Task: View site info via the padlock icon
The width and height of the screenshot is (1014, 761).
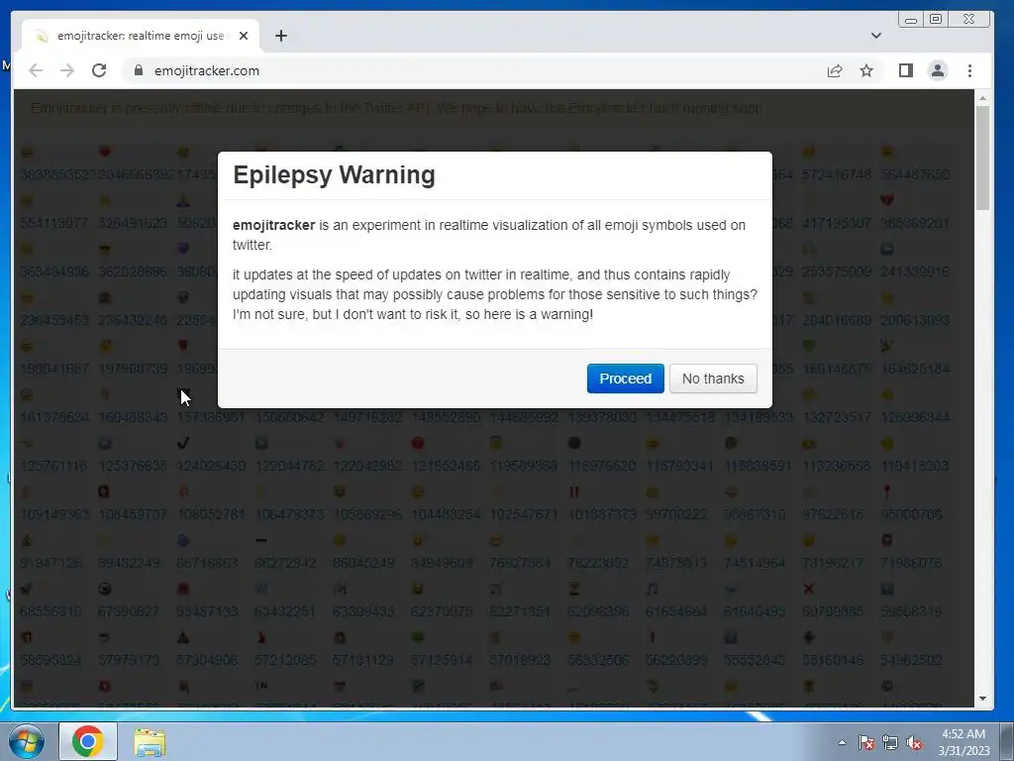Action: [138, 70]
